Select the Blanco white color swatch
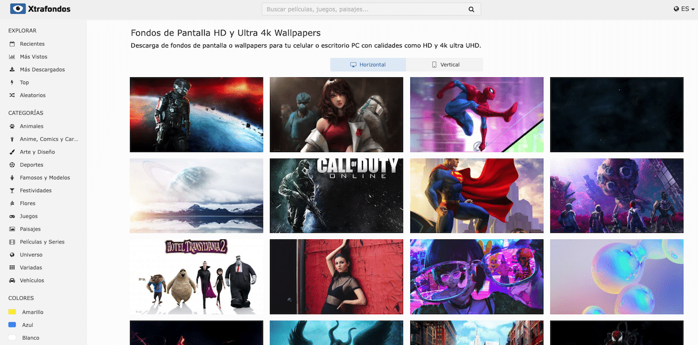 pos(12,337)
